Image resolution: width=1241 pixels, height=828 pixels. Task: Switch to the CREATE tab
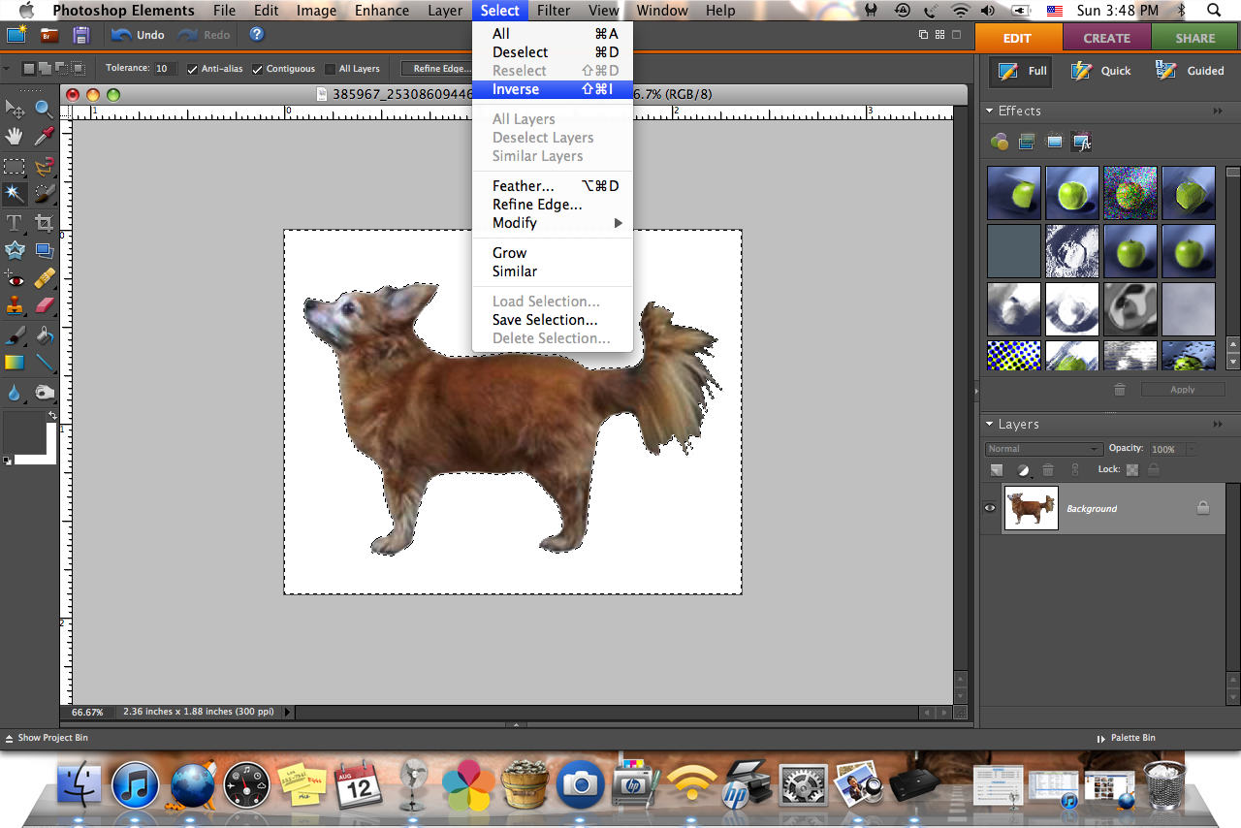click(1106, 38)
